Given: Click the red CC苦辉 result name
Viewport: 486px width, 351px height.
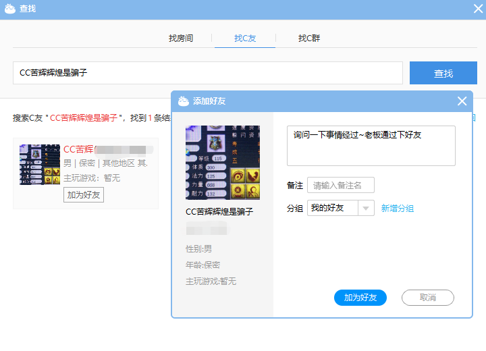Looking at the screenshot, I should click(78, 149).
